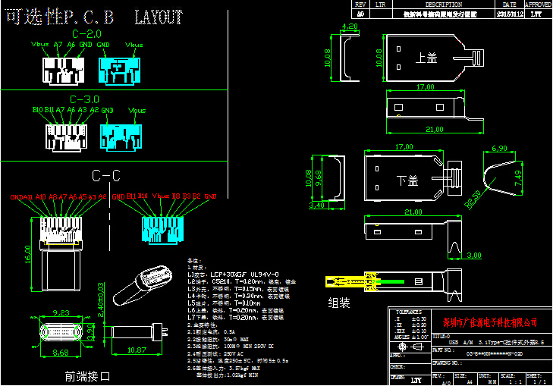Select the '3,40' dimension value

coord(317,206)
